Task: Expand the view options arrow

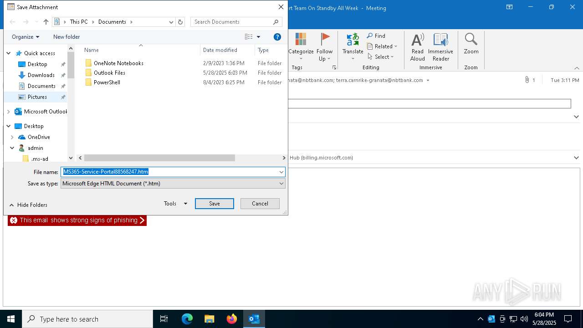Action: coord(259,37)
